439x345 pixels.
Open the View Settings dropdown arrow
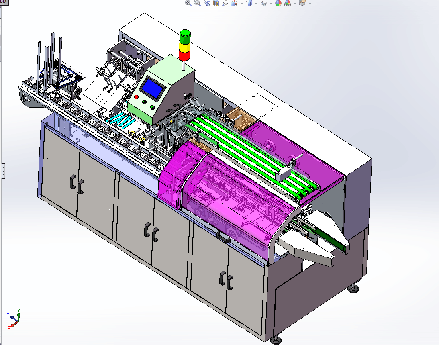[310, 4]
